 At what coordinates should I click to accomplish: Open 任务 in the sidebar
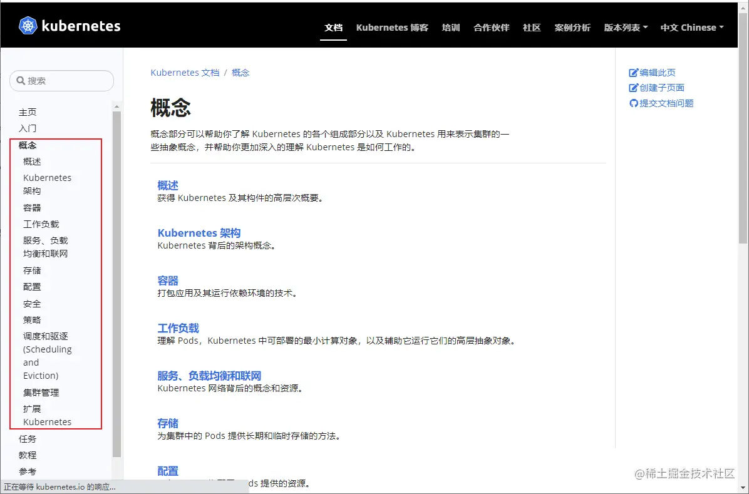[x=27, y=439]
